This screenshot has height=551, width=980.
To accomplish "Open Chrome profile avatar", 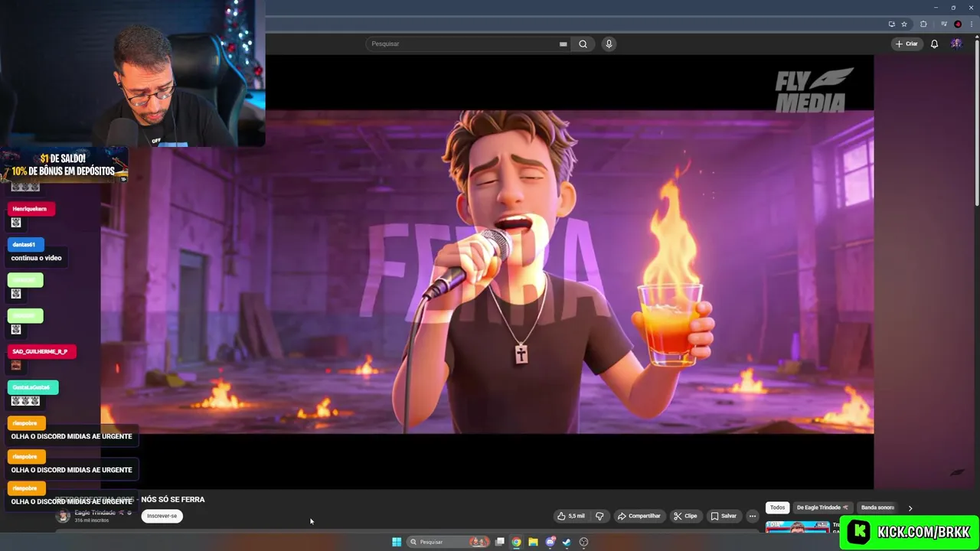I will (x=958, y=24).
